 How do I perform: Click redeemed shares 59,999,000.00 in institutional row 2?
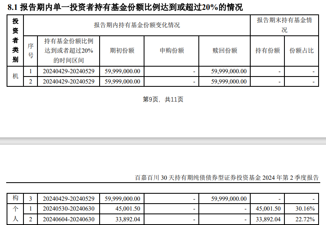tap(229, 81)
